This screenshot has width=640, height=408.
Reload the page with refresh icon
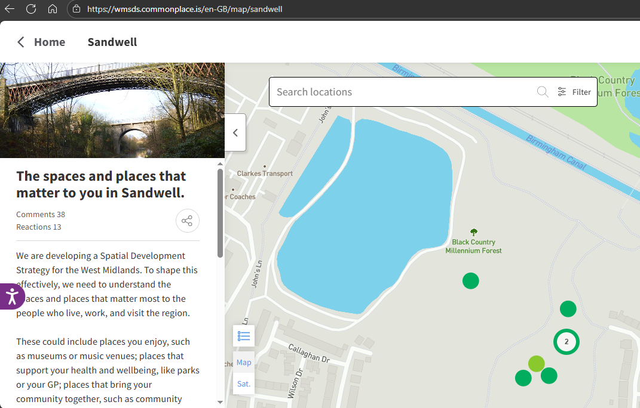(31, 9)
